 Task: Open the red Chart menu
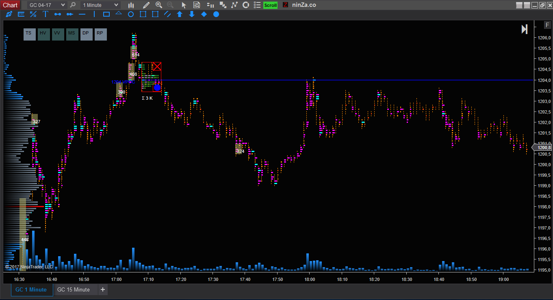[x=10, y=5]
